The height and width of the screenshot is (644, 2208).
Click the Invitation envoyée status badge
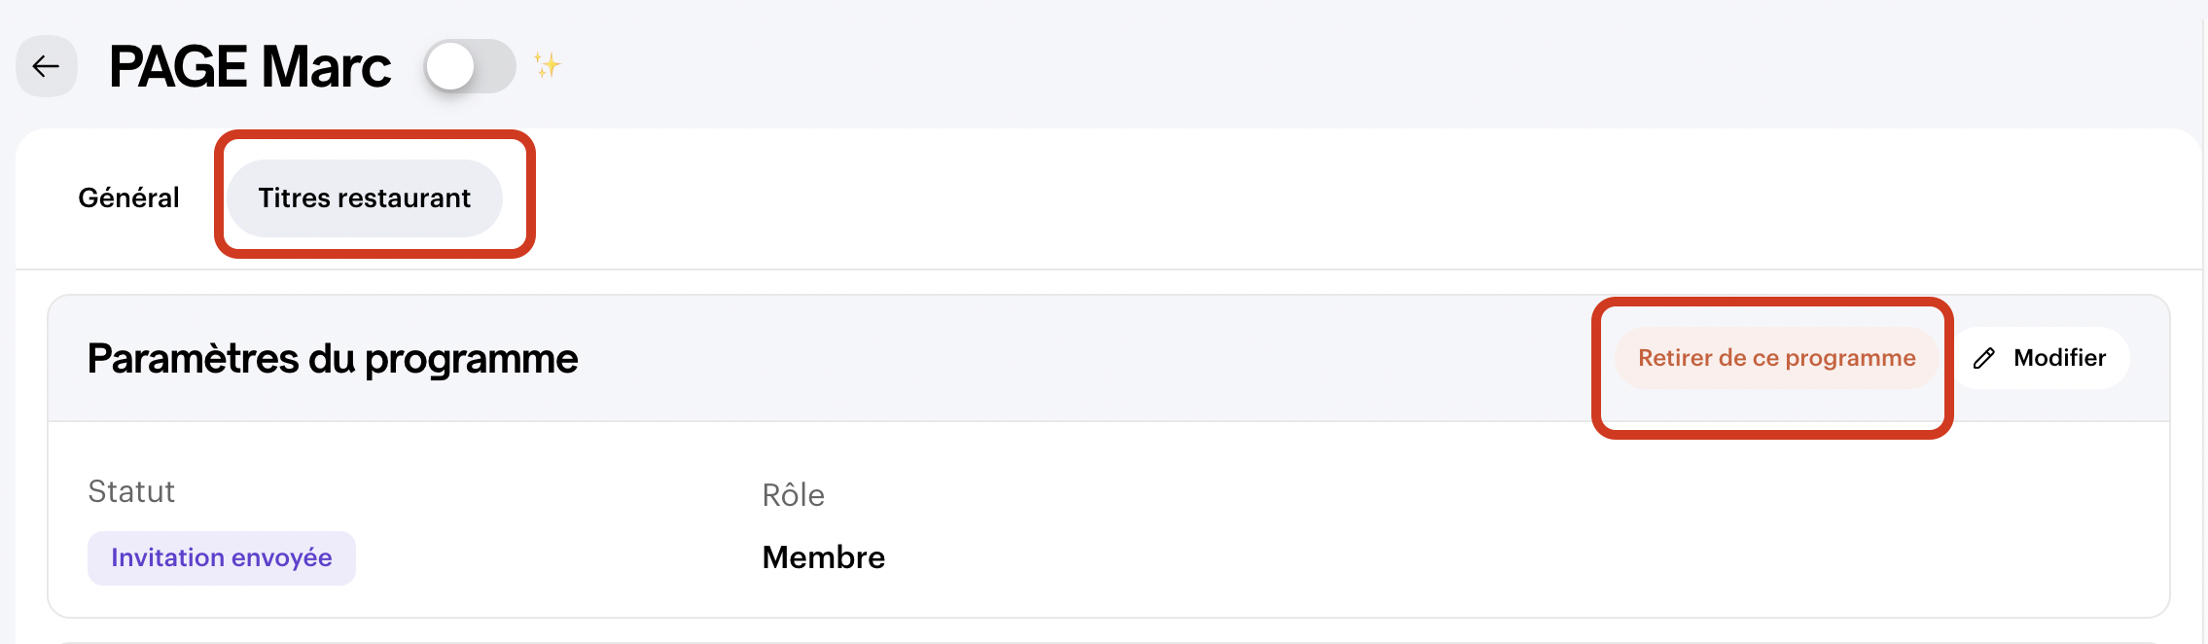coord(221,557)
